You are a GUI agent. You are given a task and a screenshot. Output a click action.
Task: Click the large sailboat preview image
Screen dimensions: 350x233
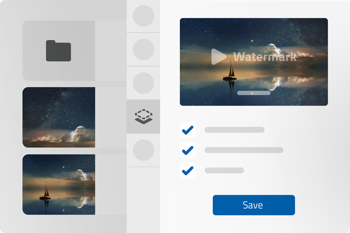pos(254,62)
